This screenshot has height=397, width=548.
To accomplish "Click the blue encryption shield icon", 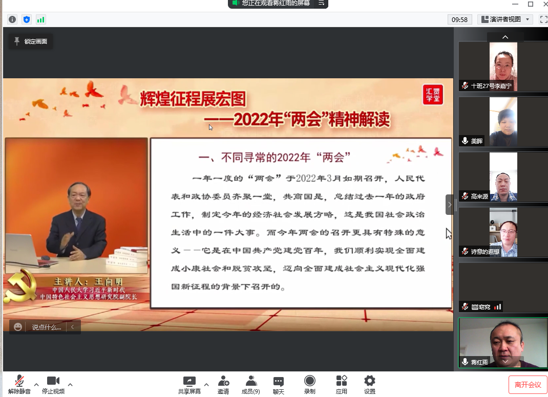I will [27, 19].
